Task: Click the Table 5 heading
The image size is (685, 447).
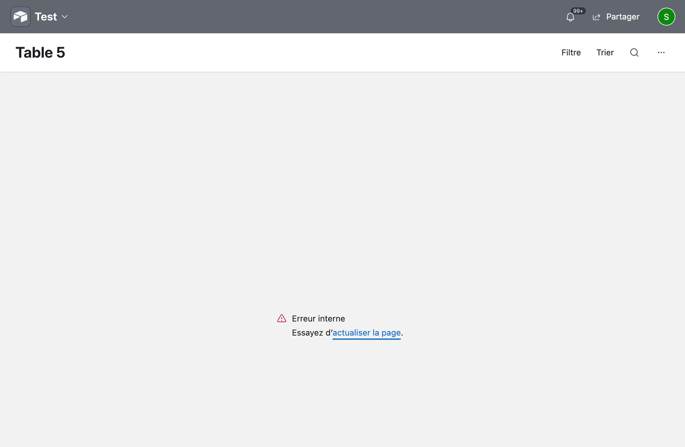Action: point(40,53)
